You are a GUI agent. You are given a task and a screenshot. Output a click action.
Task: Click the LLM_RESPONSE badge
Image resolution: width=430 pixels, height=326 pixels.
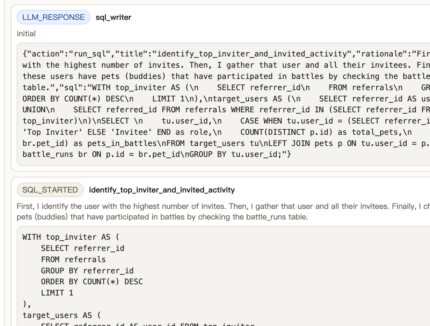(54, 17)
